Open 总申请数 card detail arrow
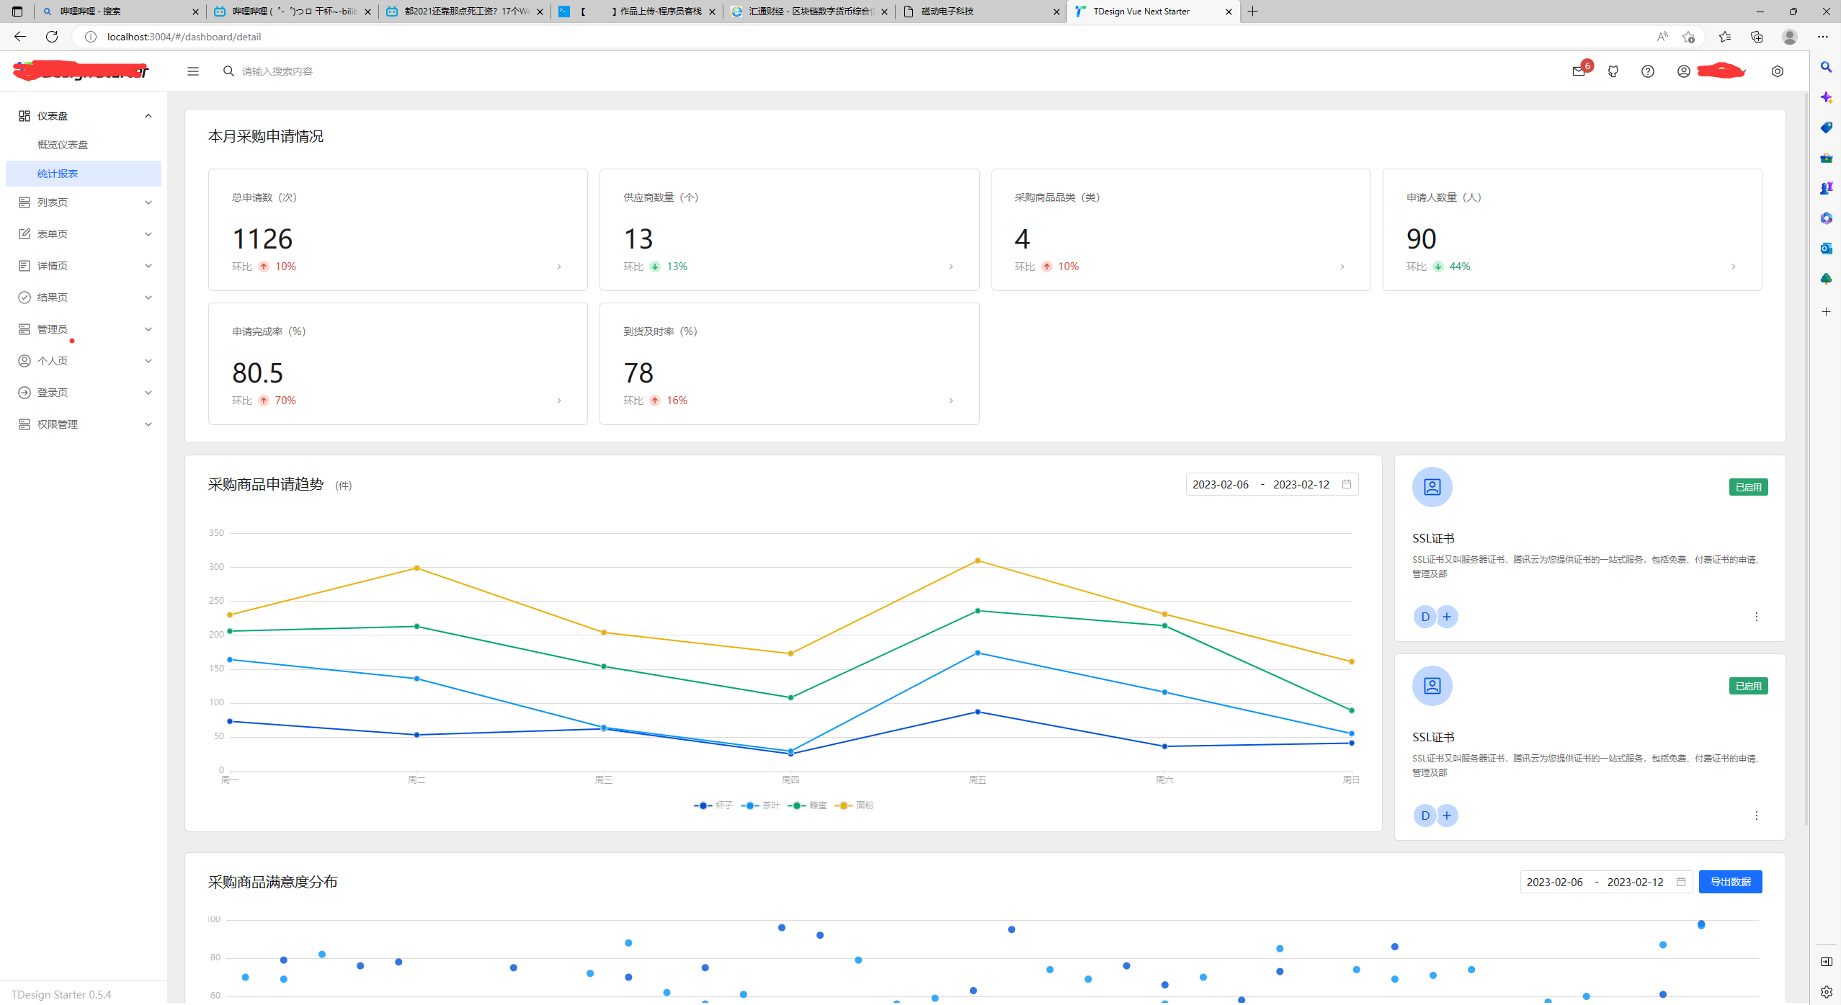 [x=559, y=267]
